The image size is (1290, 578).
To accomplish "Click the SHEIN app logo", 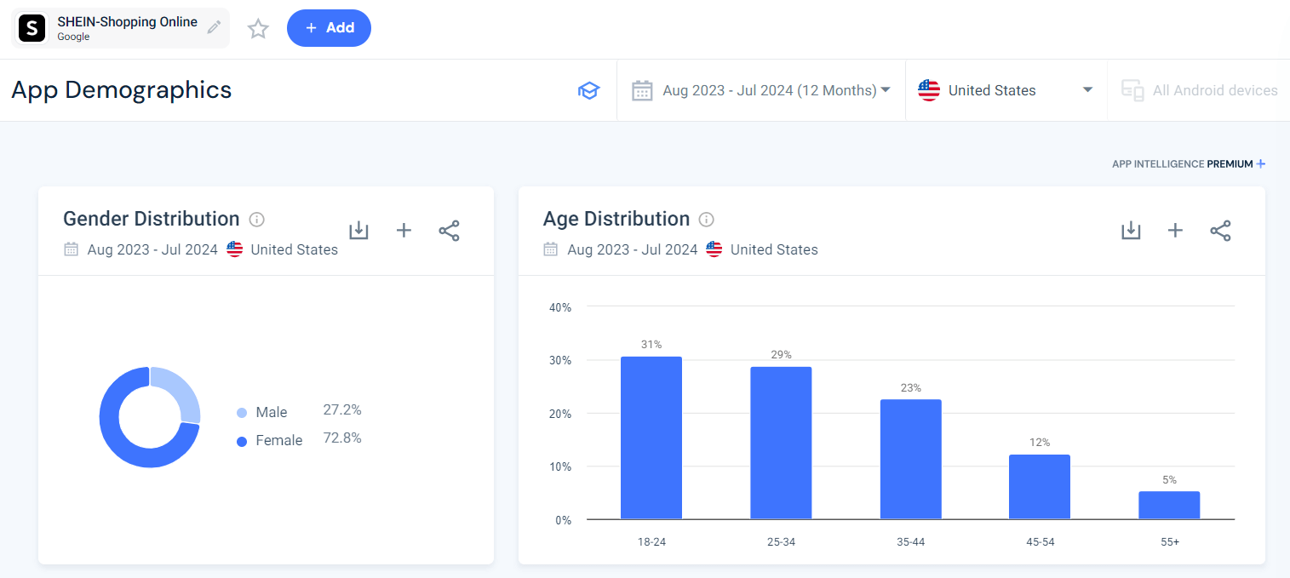I will [32, 28].
